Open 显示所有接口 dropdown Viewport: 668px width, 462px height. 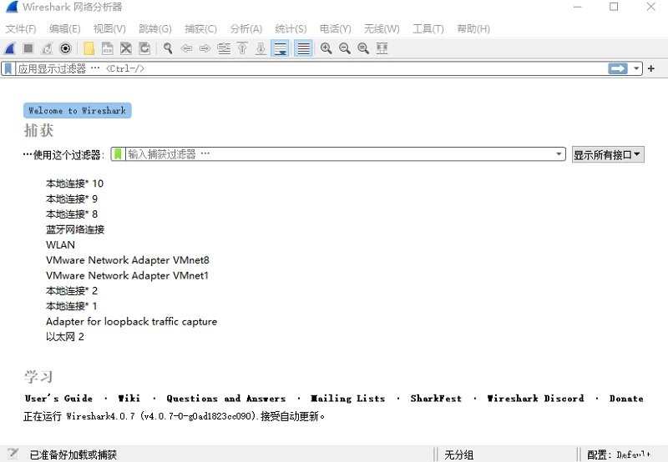pyautogui.click(x=608, y=154)
